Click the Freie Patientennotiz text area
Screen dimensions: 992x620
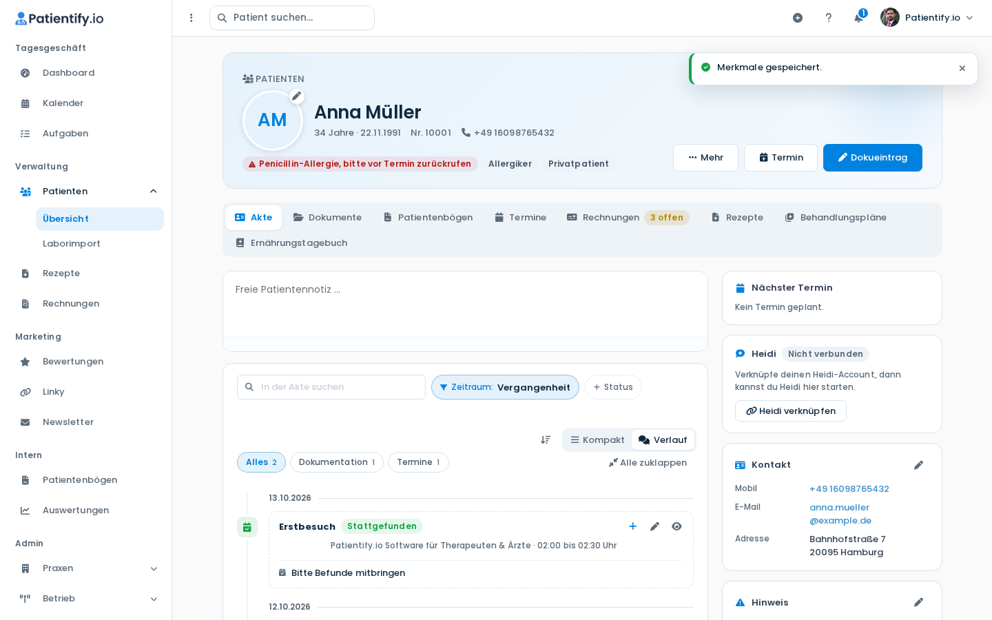(x=465, y=304)
